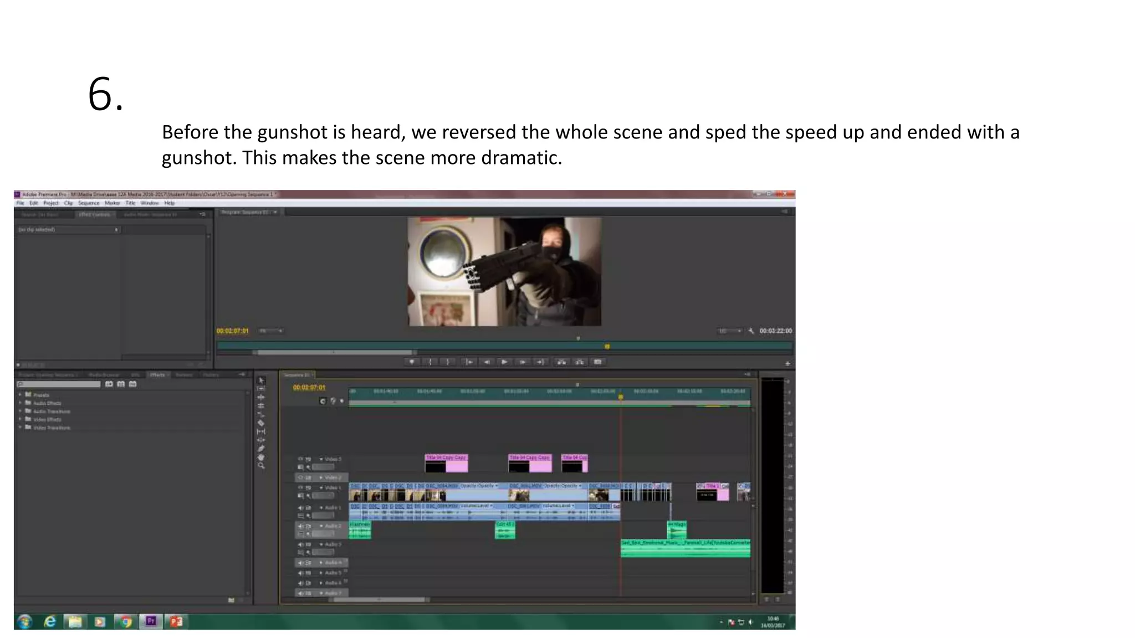Select the Slip tool

point(262,431)
